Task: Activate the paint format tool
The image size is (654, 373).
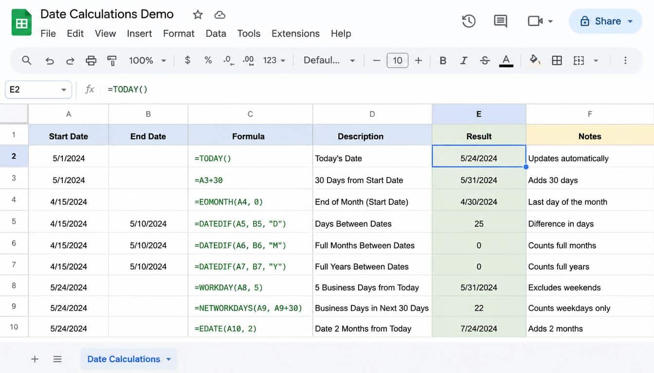Action: coord(112,60)
